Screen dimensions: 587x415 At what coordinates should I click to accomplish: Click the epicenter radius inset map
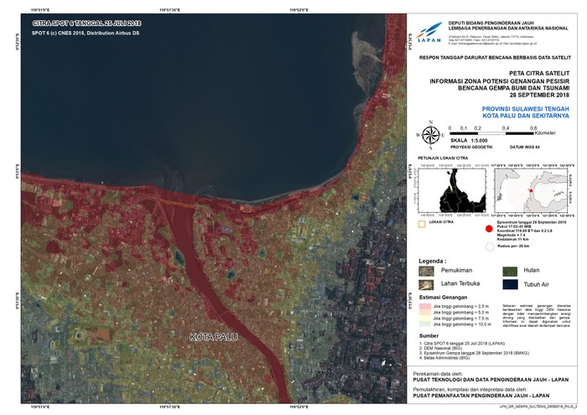pyautogui.click(x=532, y=189)
